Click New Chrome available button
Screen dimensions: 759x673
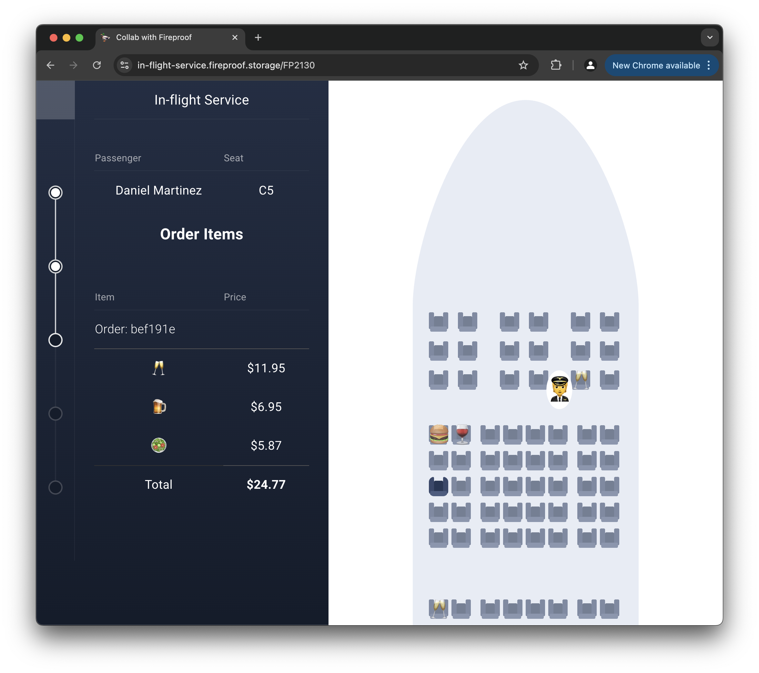[x=656, y=65]
